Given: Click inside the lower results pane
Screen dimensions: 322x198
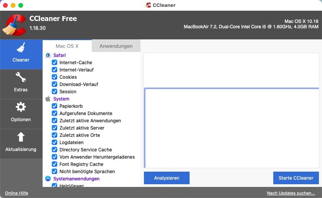Looking at the screenshot, I should pos(232,128).
